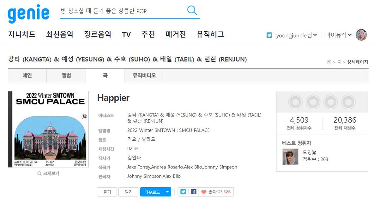Viewport: 379px width, 205px height.
Task: Click the 상세페이지 breadcrumb text
Action: [x=358, y=62]
